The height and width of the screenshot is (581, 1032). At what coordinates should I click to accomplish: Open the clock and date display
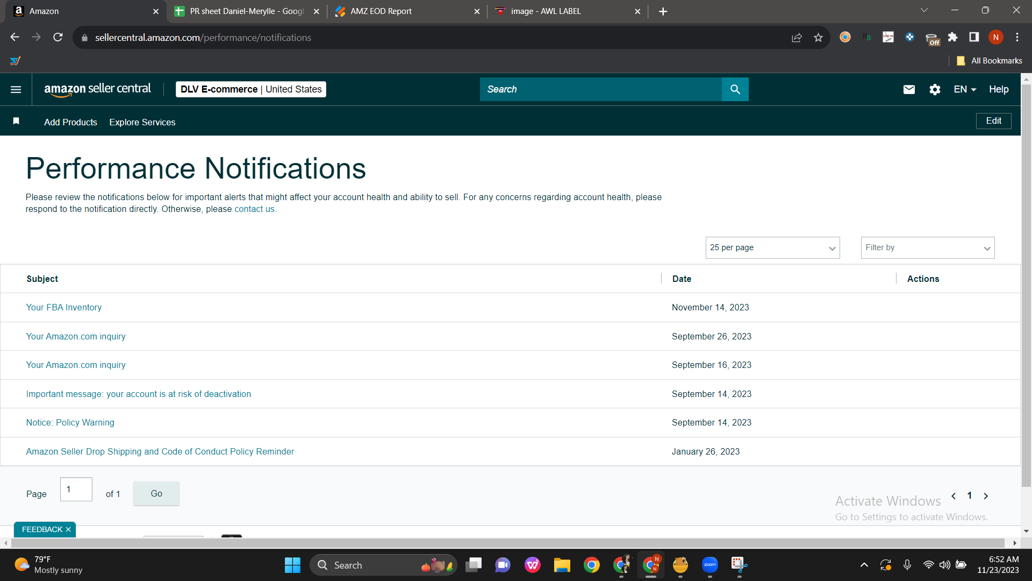click(x=998, y=565)
